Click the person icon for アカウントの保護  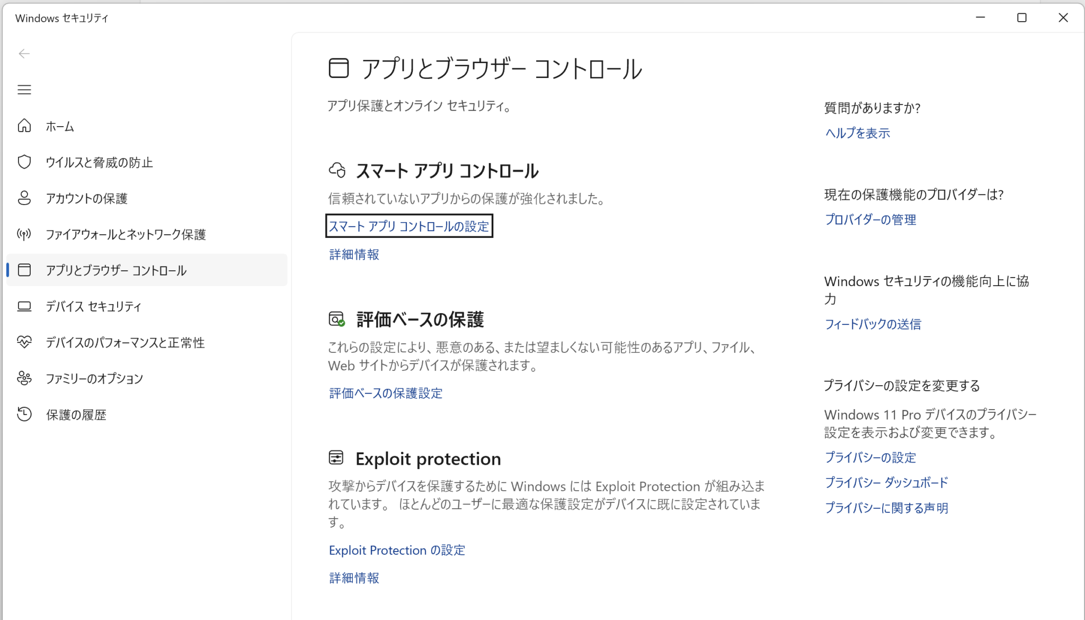click(x=24, y=198)
